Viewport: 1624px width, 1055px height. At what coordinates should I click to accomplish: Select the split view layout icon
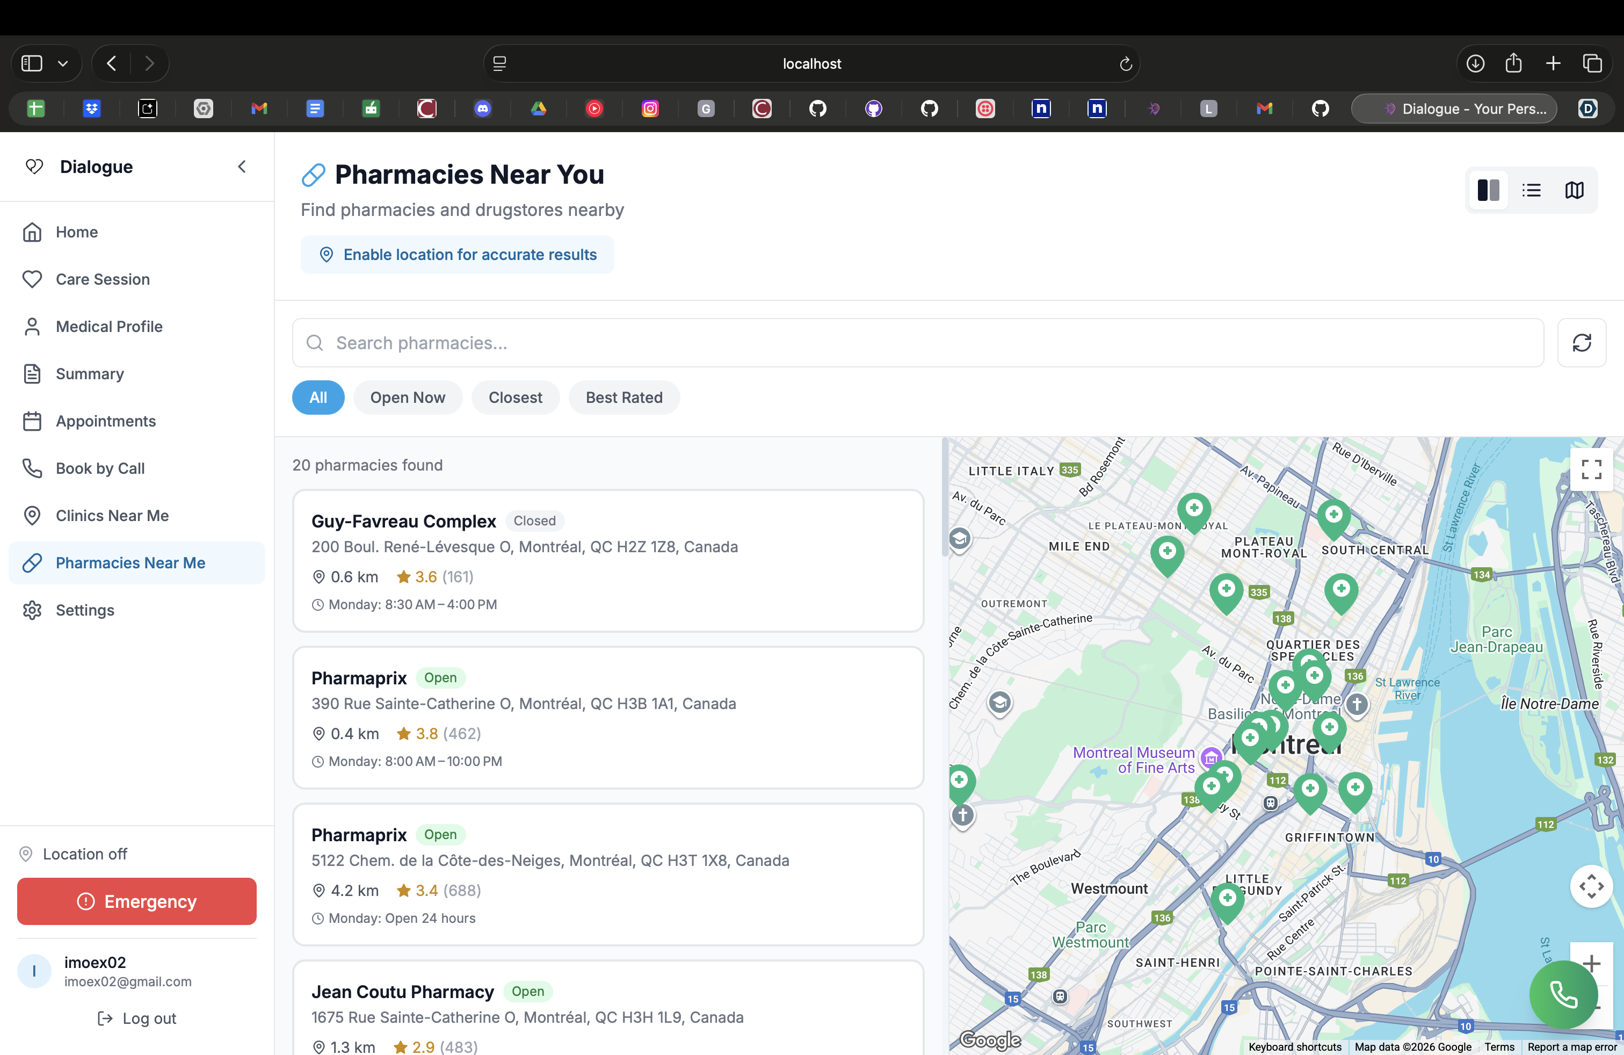click(x=1488, y=190)
